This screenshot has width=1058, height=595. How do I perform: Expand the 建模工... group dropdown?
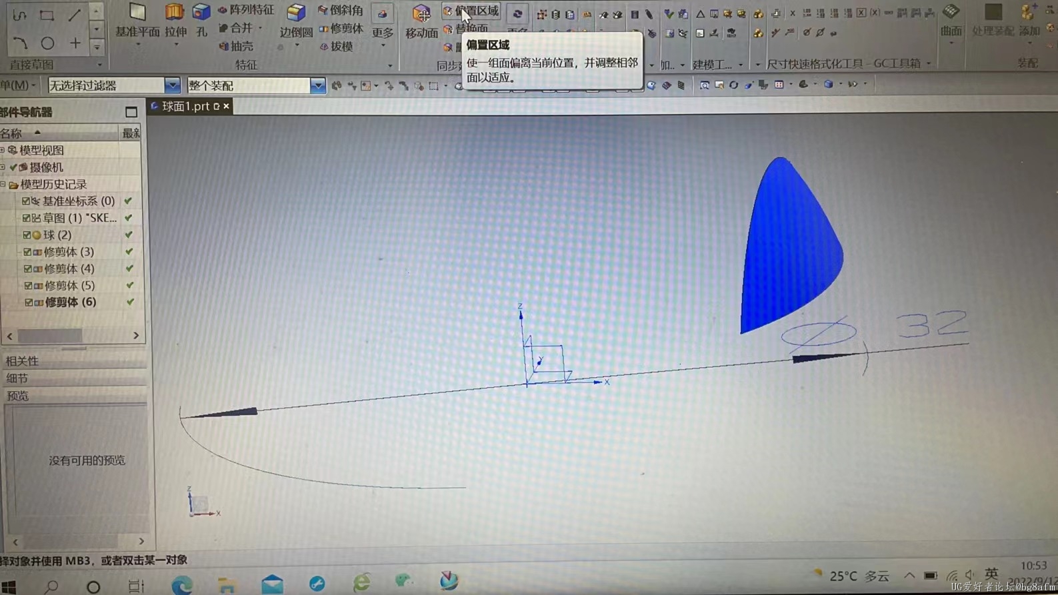click(x=741, y=65)
